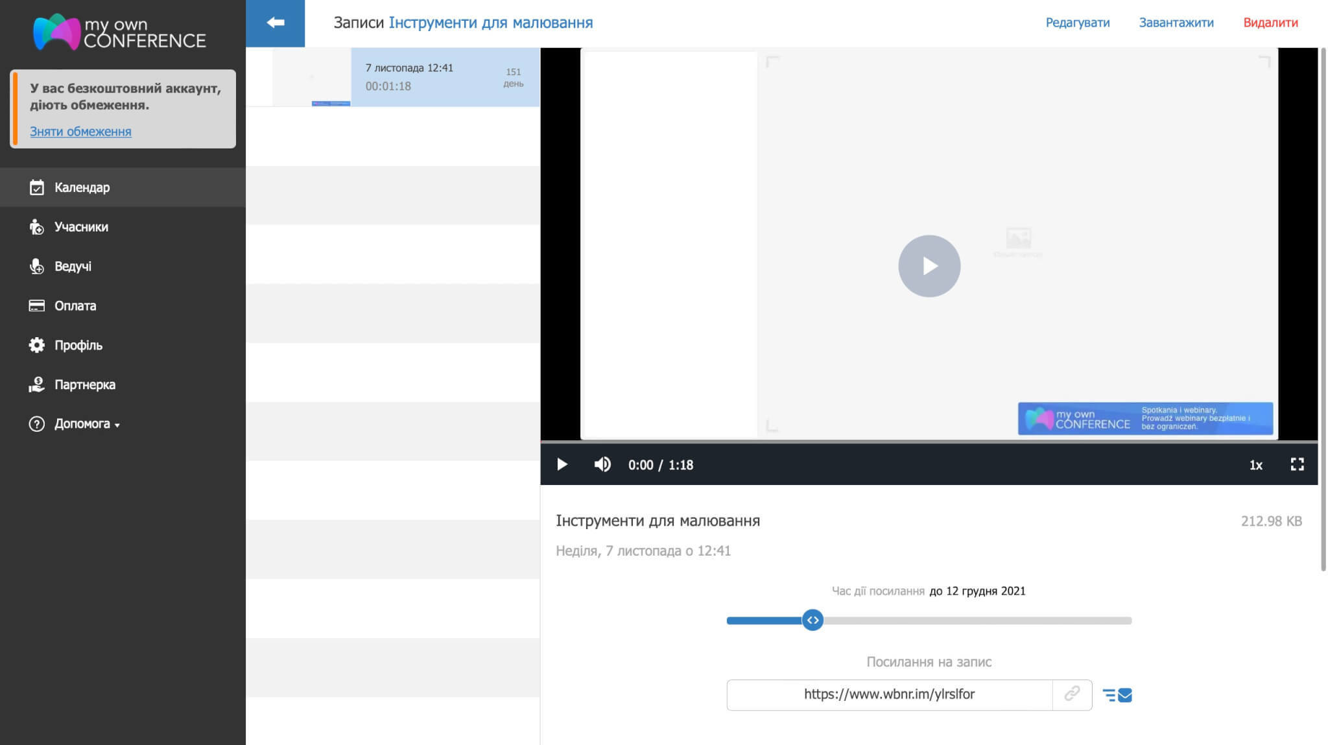The height and width of the screenshot is (745, 1328).
Task: Open the Календар section
Action: tap(82, 187)
